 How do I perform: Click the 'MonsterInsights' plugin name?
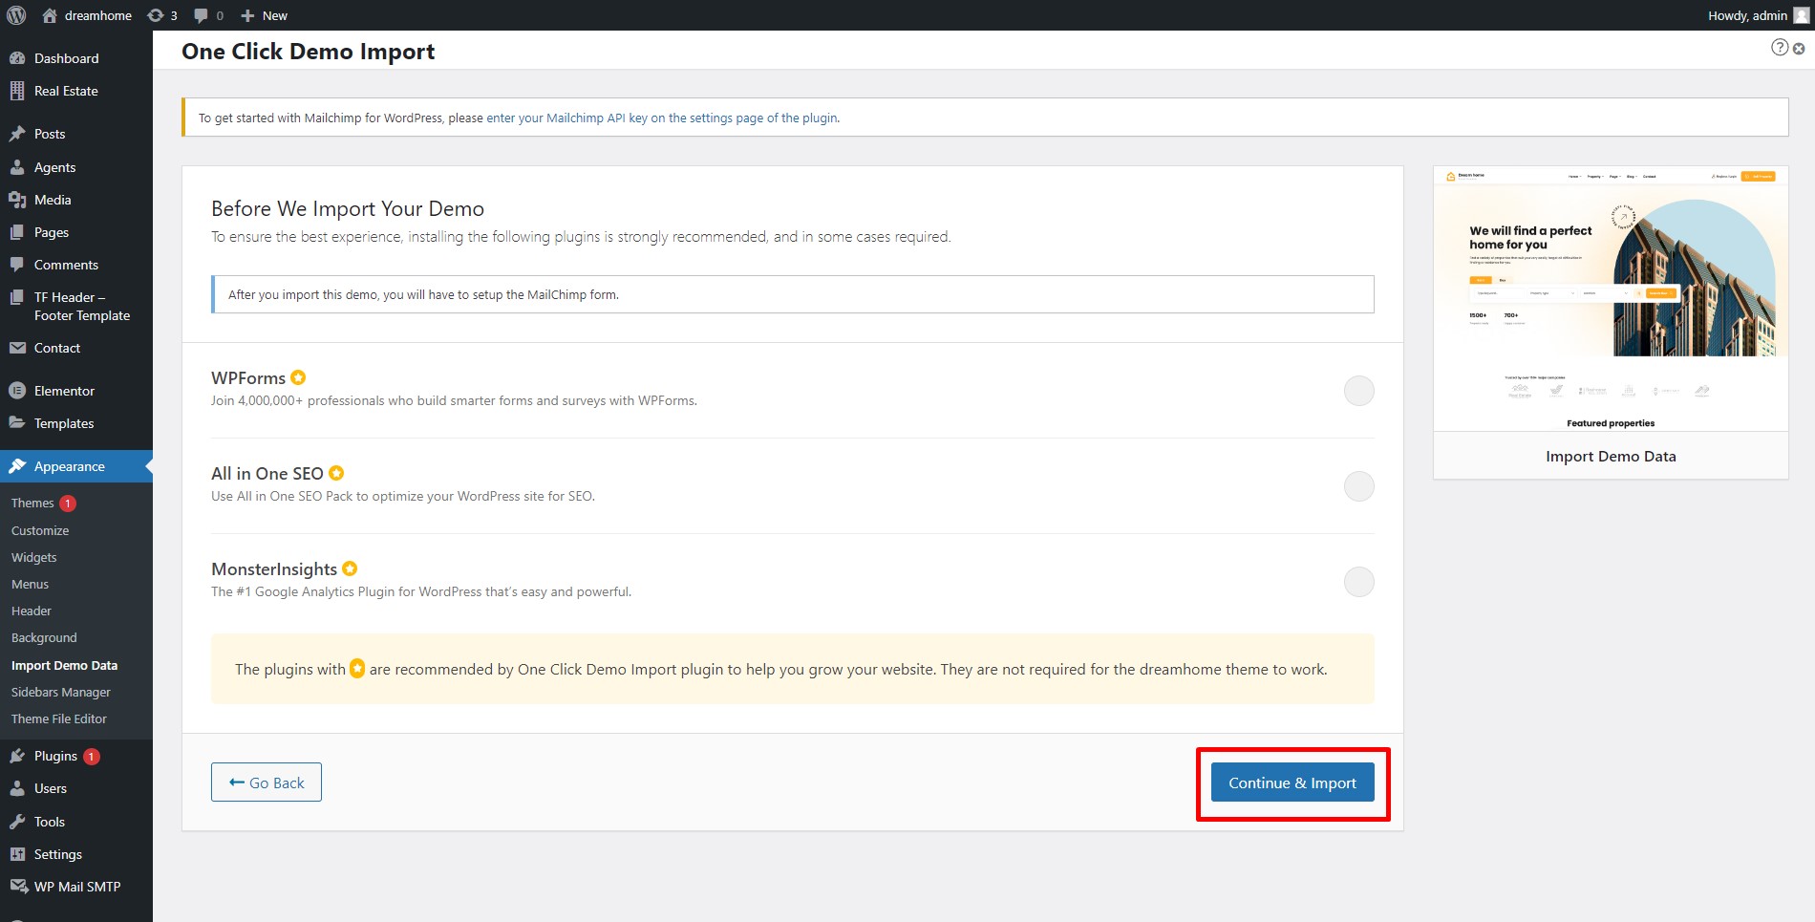click(274, 569)
